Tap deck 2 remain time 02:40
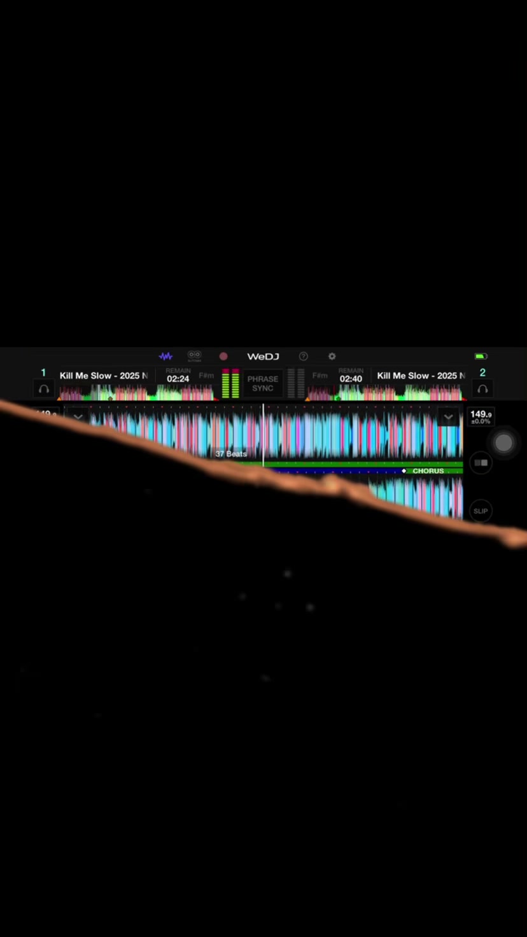Viewport: 527px width, 937px height. [x=351, y=379]
